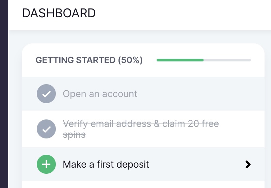Open the Make a first deposit arrow
The height and width of the screenshot is (188, 271).
point(248,165)
